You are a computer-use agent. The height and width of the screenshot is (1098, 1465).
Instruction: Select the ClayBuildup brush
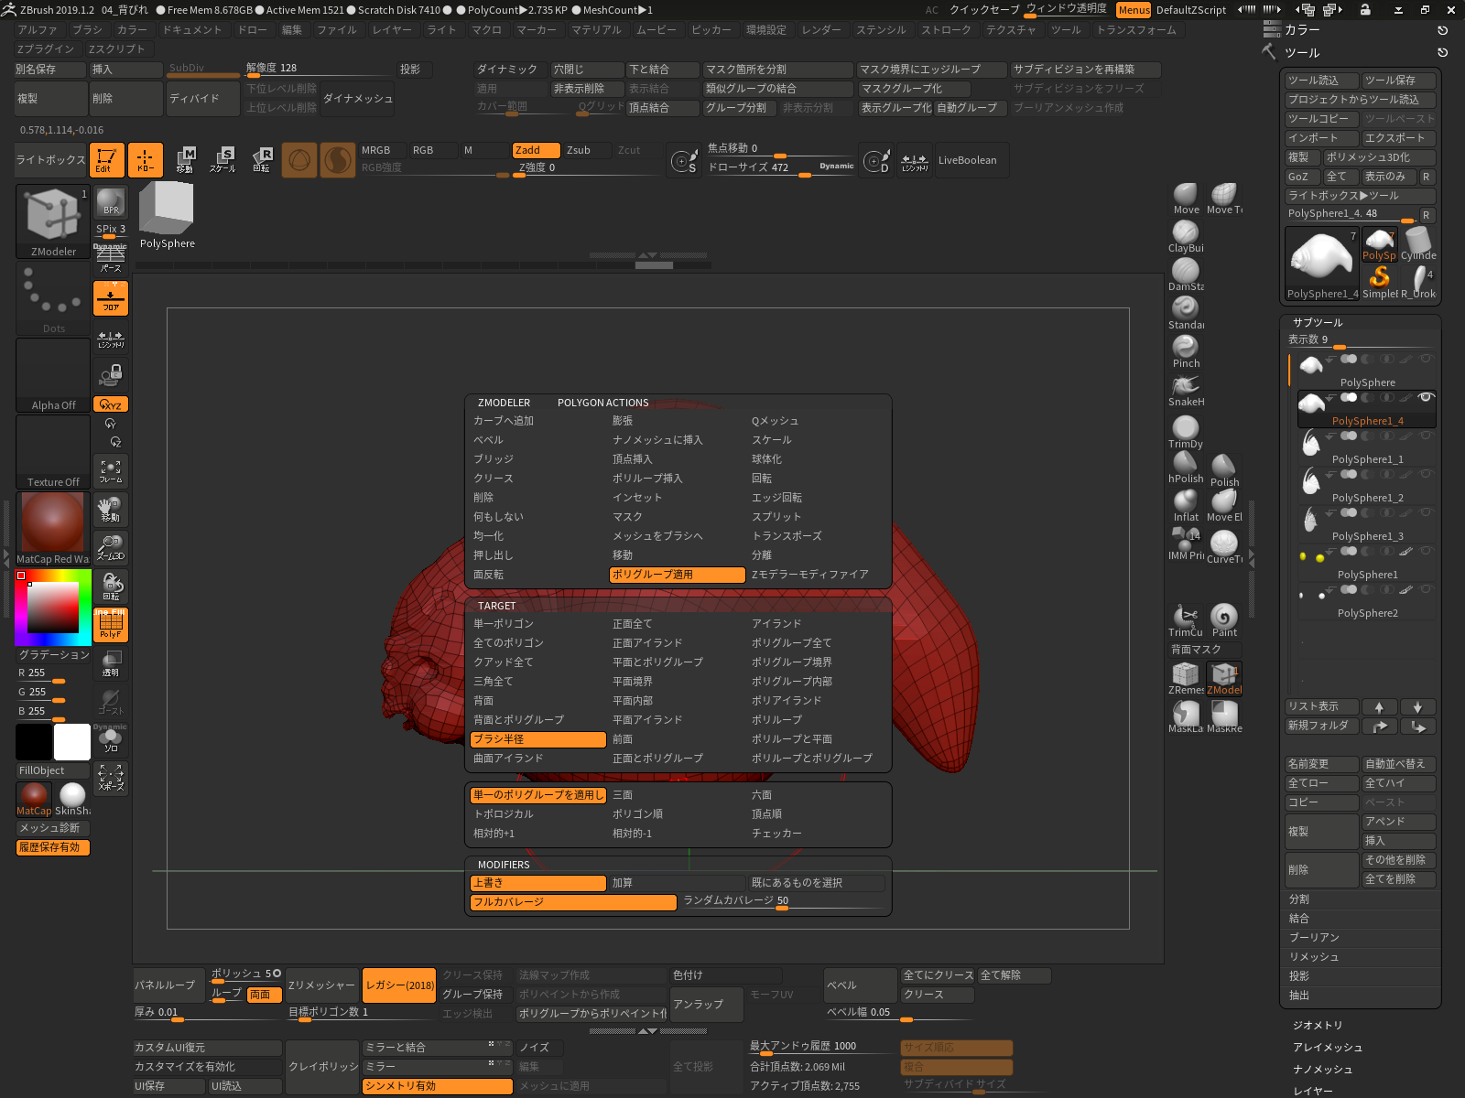pyautogui.click(x=1186, y=236)
